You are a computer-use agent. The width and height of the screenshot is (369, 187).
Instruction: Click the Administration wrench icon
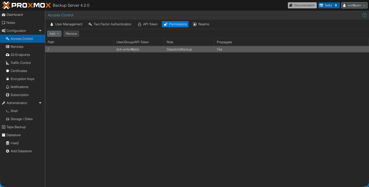point(4,103)
